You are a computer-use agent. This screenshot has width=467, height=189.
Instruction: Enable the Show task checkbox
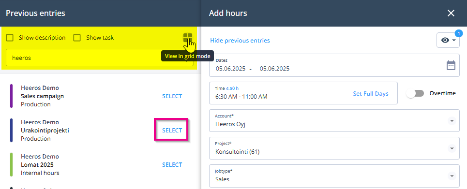(77, 38)
